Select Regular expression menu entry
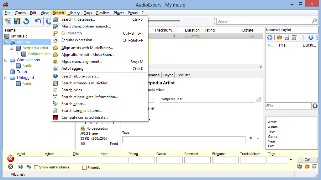 99,40
